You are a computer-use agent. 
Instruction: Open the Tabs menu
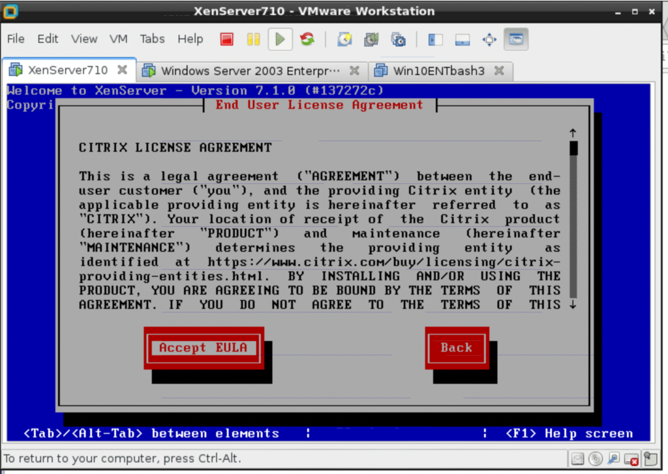click(x=152, y=38)
